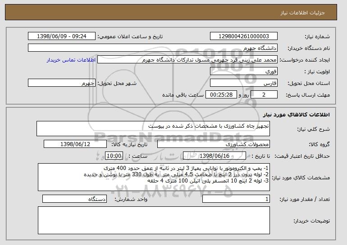Click the empty buyer notes text area
Image resolution: width=347 pixels, height=245 pixels.
[x=154, y=220]
